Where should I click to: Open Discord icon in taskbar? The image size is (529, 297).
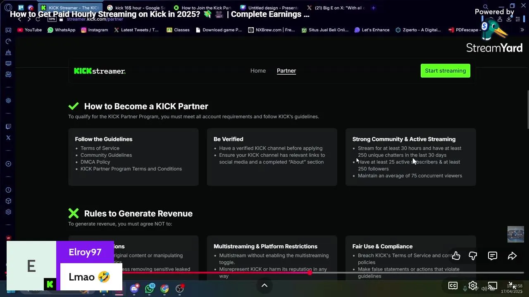[x=134, y=289]
